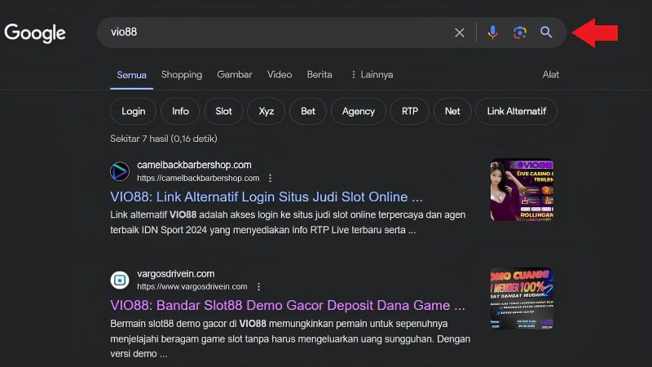Clear the search box with the X icon
652x367 pixels.
click(x=460, y=33)
